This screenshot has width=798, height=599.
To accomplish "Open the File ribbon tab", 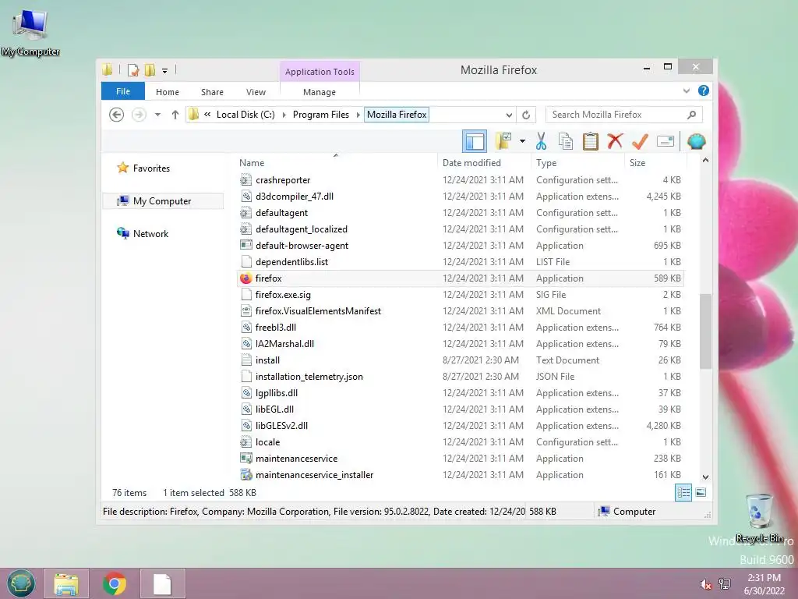I will [x=123, y=91].
